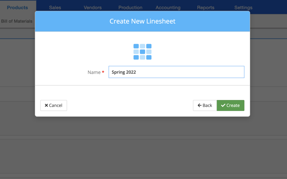287x179 pixels.
Task: Click the Back button
Action: (x=205, y=105)
